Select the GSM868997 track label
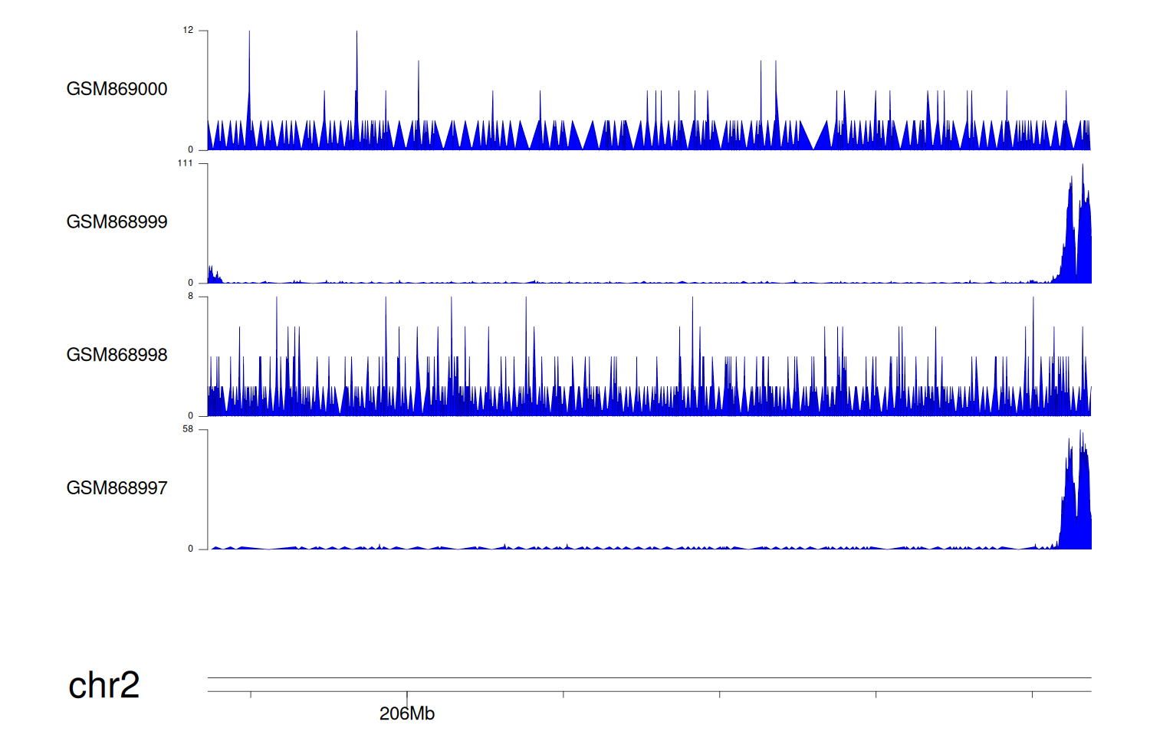 pyautogui.click(x=117, y=488)
